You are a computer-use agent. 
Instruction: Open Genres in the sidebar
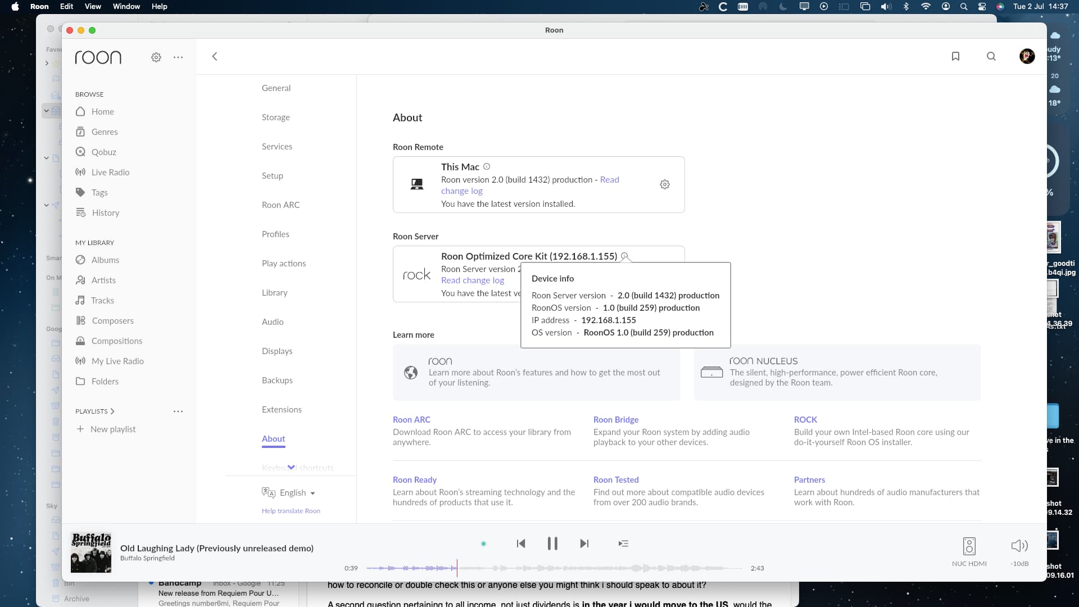pyautogui.click(x=97, y=132)
